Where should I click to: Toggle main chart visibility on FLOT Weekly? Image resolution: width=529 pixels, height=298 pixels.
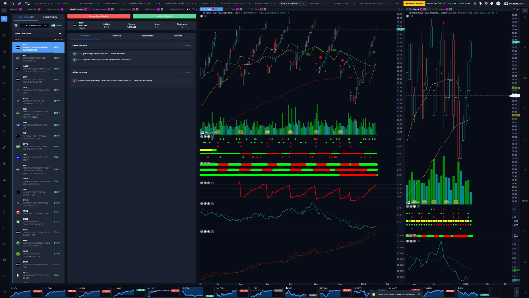[407, 16]
